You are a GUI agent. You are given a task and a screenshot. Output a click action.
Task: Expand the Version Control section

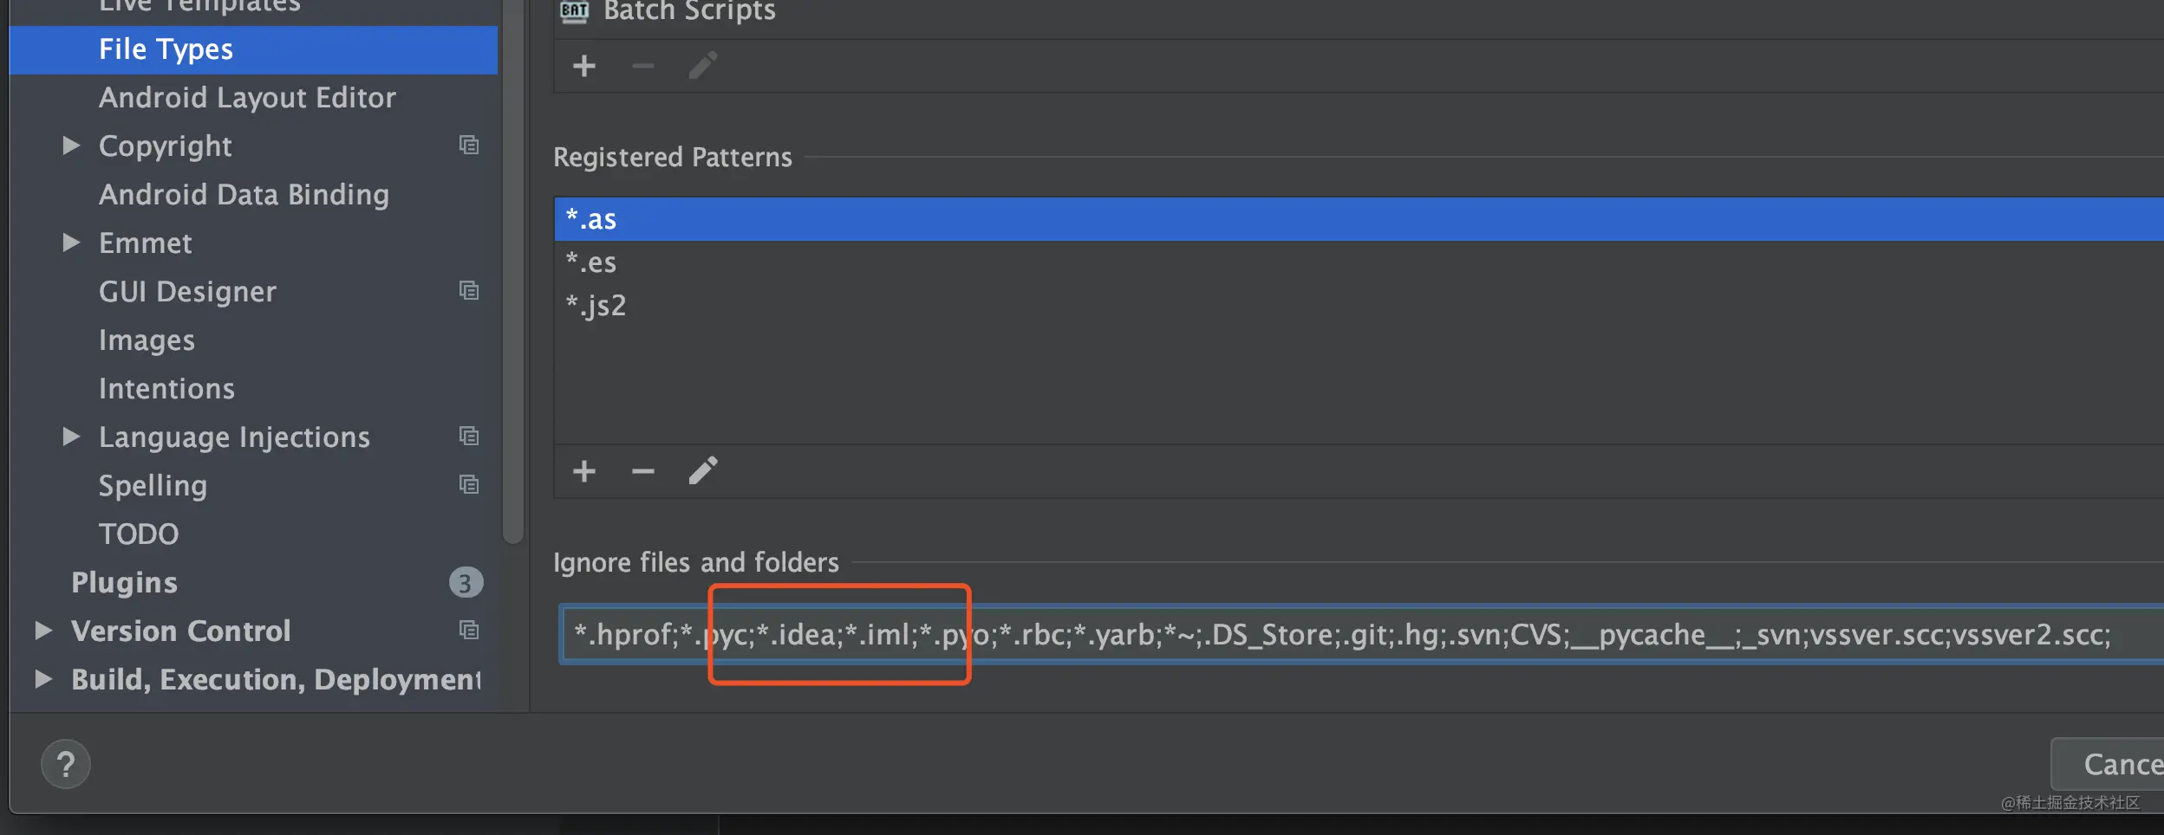[43, 631]
